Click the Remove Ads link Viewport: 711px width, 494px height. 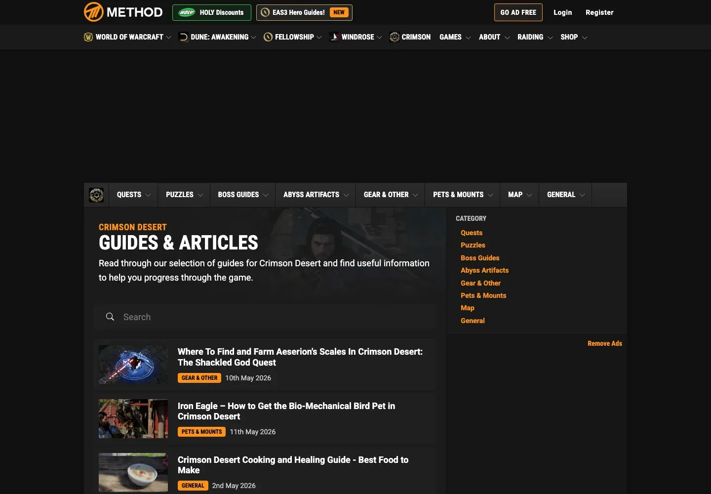605,343
